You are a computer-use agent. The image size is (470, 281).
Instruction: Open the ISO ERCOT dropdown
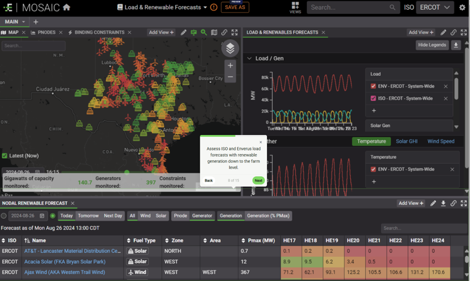tap(435, 8)
